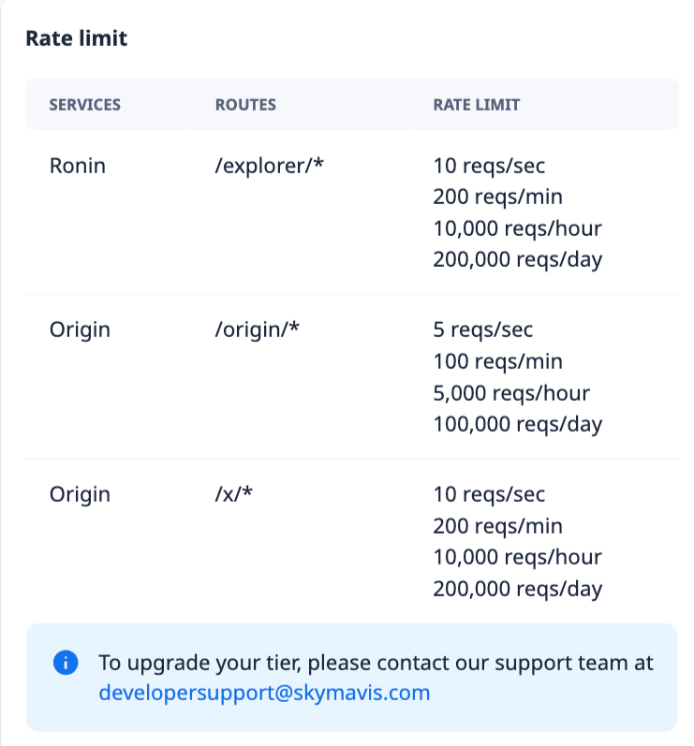Click the /x/* route cell
The width and height of the screenshot is (694, 746).
click(x=234, y=494)
